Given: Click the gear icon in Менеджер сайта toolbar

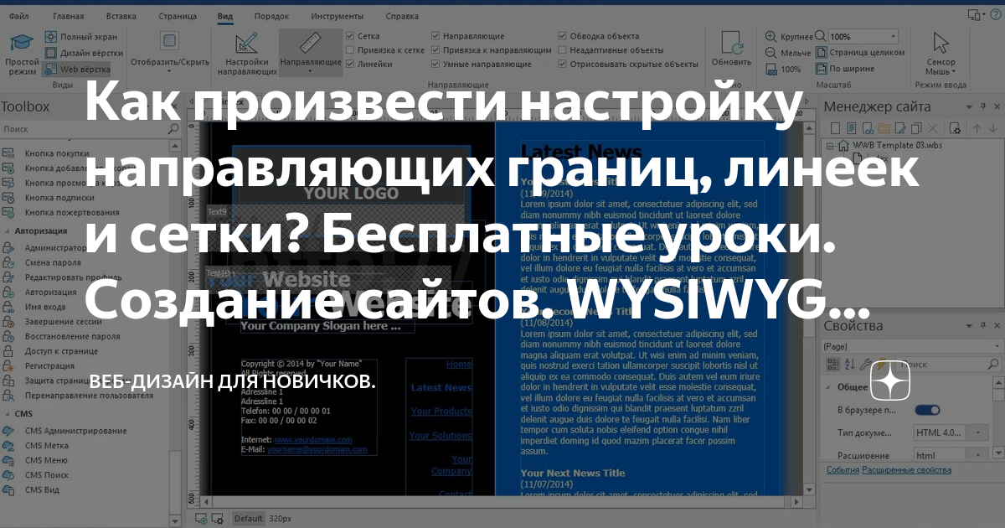Looking at the screenshot, I should 954,127.
